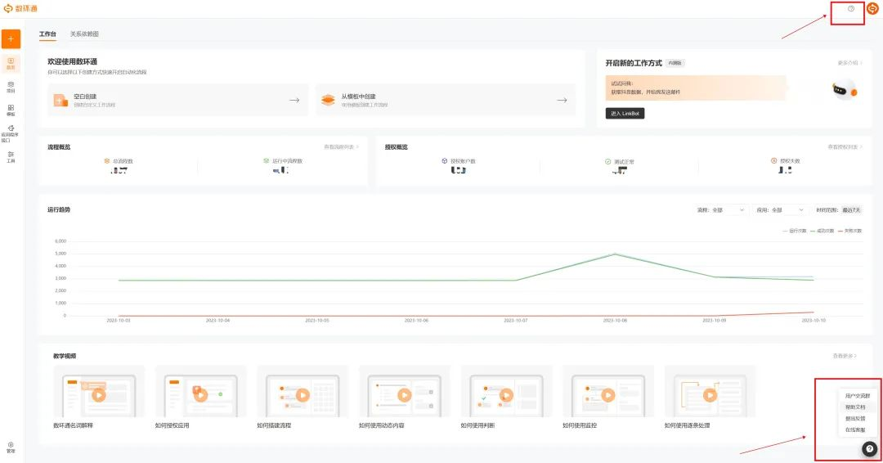Open 工具 tools in left sidebar
Viewport: 883px width, 463px height.
click(x=11, y=157)
